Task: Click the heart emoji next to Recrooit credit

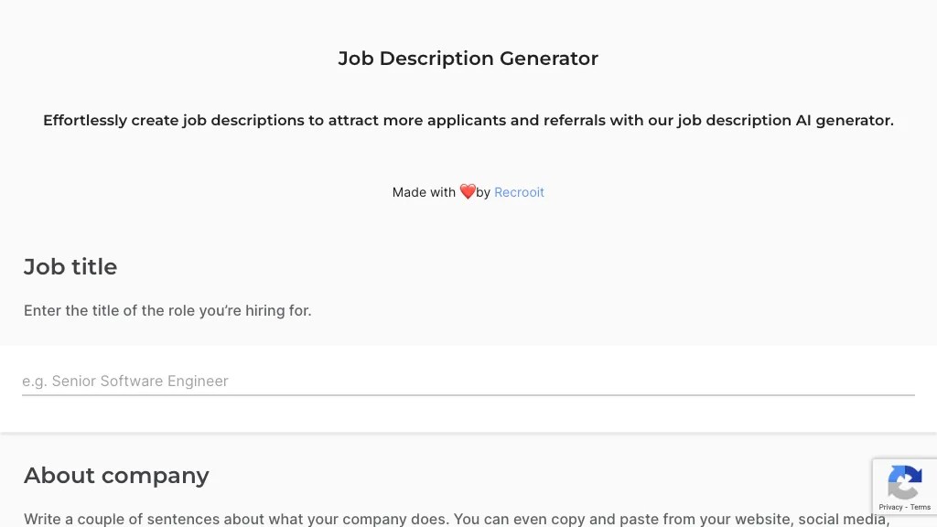Action: [x=468, y=191]
